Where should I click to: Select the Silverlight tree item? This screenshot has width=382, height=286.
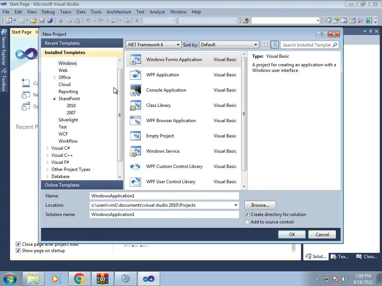coord(68,120)
